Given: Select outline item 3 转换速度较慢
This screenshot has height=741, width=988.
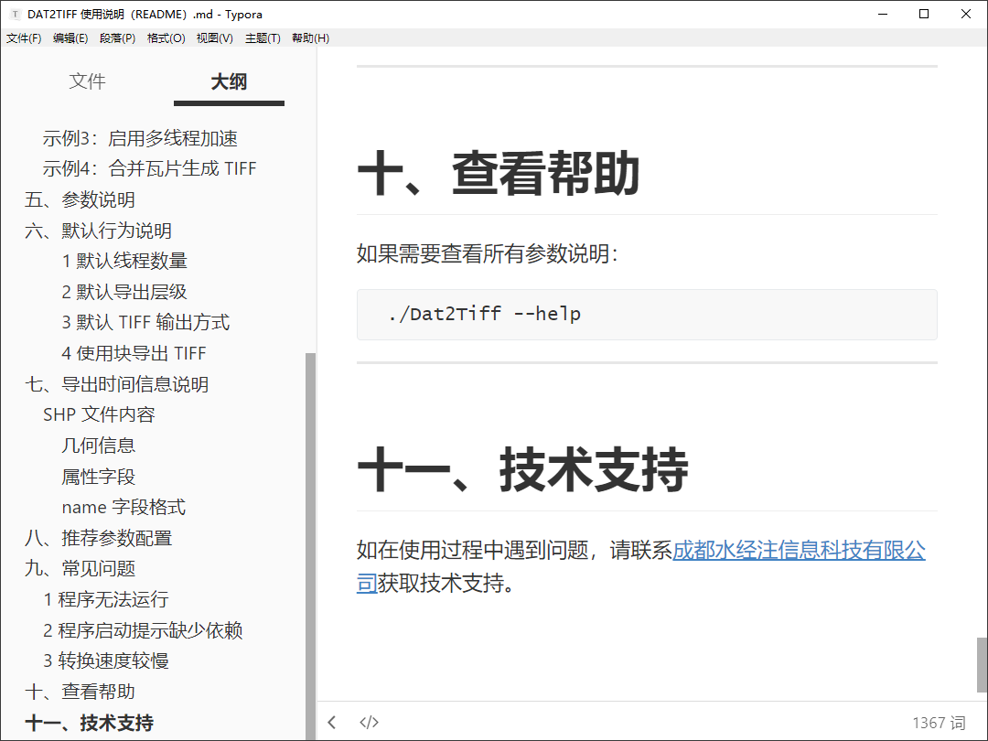Looking at the screenshot, I should 106,660.
